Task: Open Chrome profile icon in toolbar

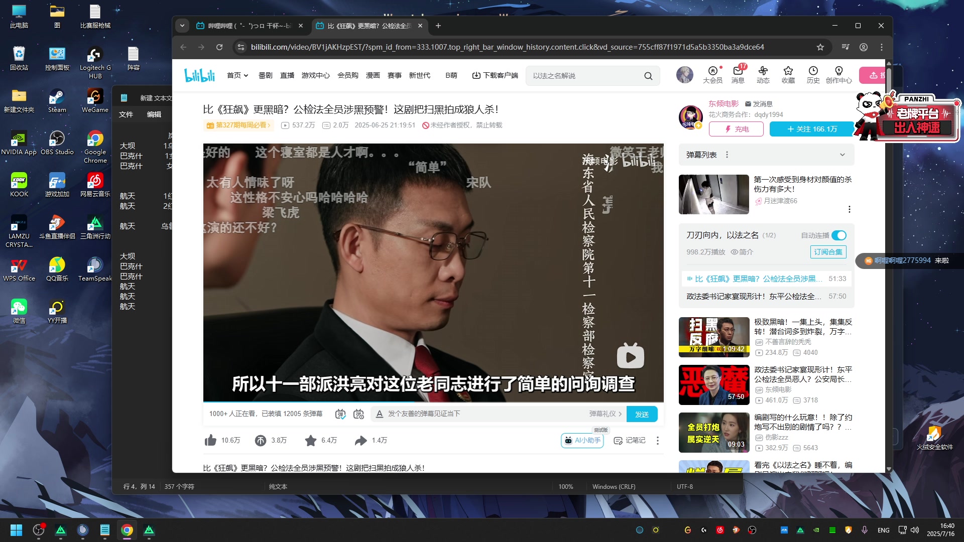Action: click(864, 47)
